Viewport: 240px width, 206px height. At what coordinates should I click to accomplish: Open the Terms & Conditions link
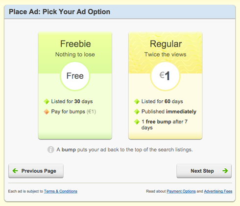61,191
